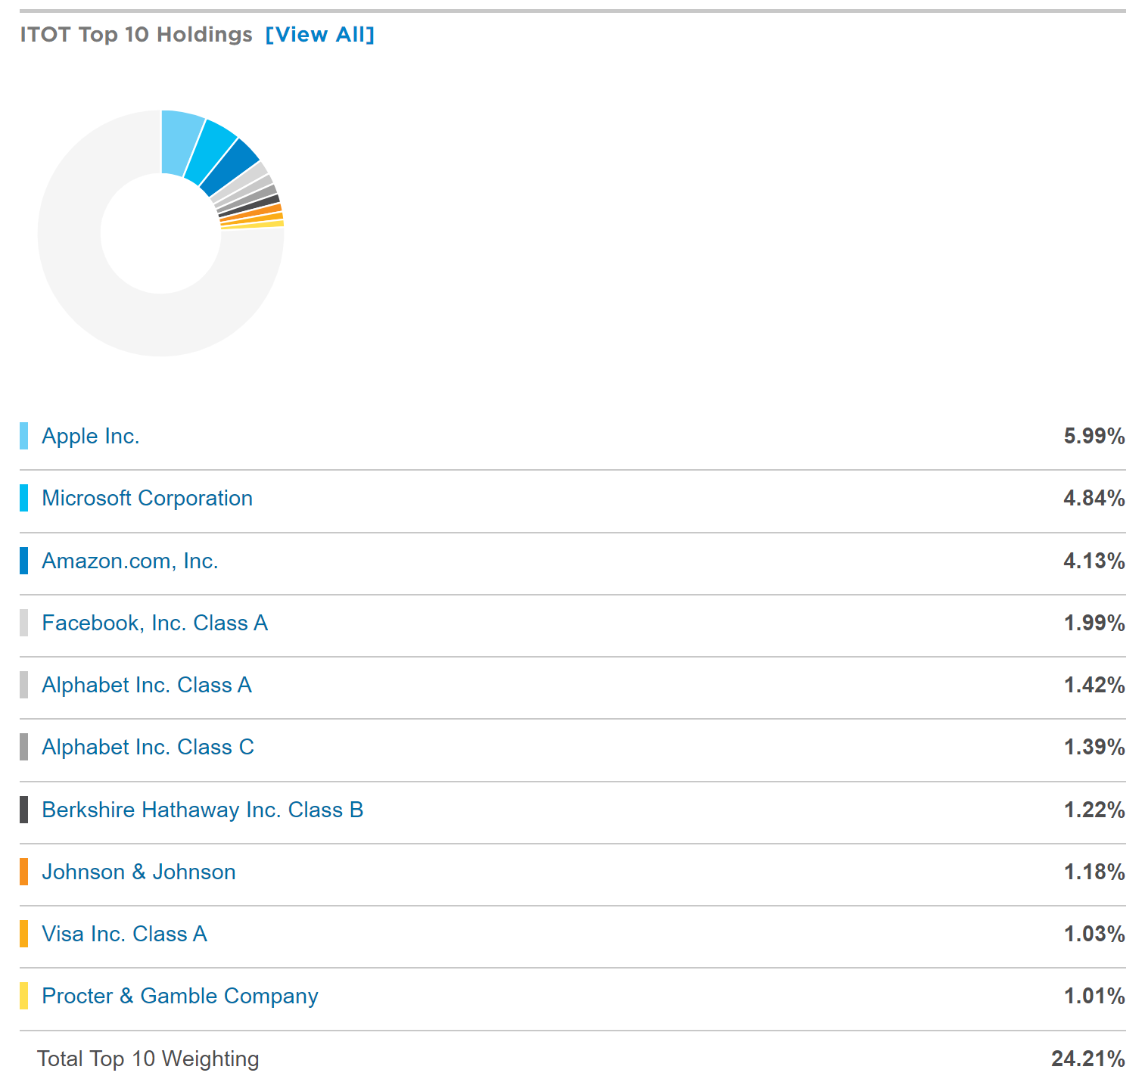Open Berkshire Hathaway Inc. Class B link

(x=203, y=810)
